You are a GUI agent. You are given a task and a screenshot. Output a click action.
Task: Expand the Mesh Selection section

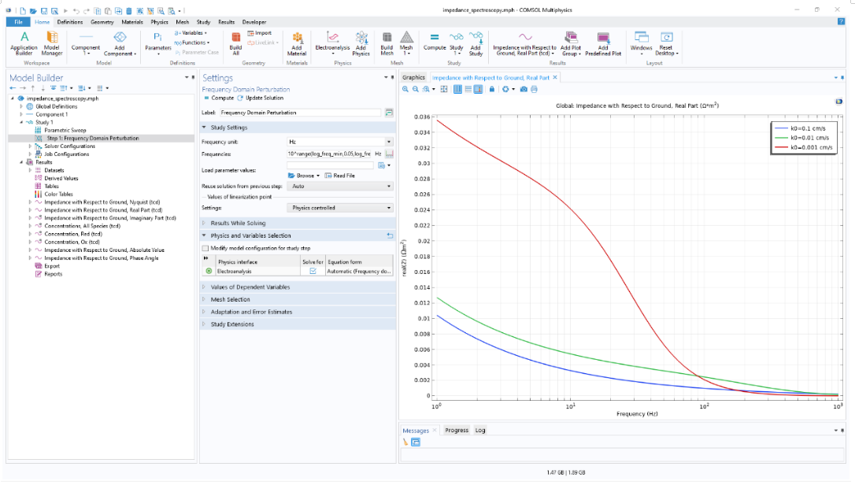point(204,299)
